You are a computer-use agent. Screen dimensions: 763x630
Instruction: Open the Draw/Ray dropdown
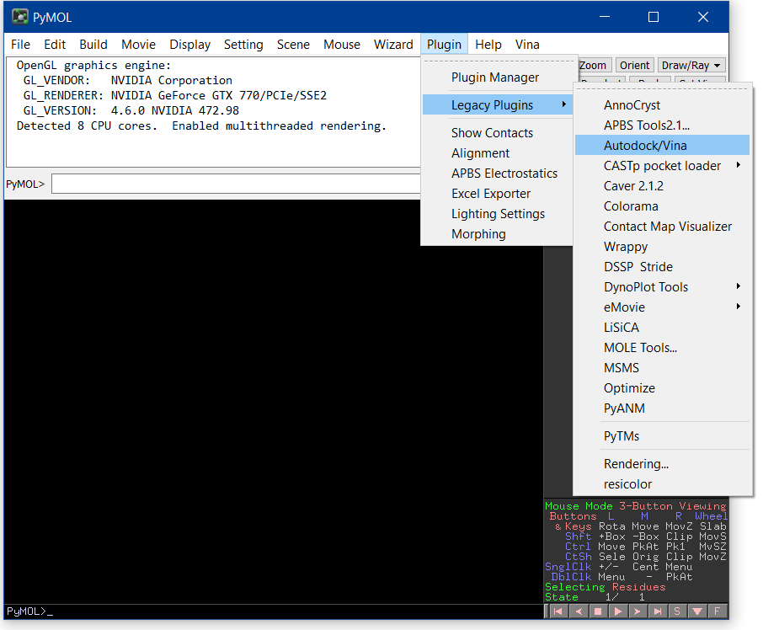pyautogui.click(x=691, y=65)
